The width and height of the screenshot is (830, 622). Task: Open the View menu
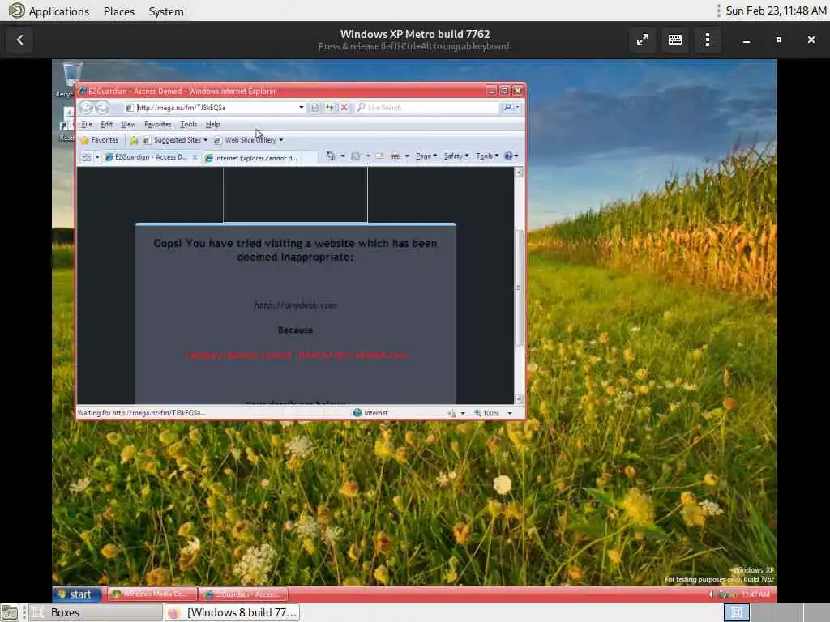(x=128, y=124)
